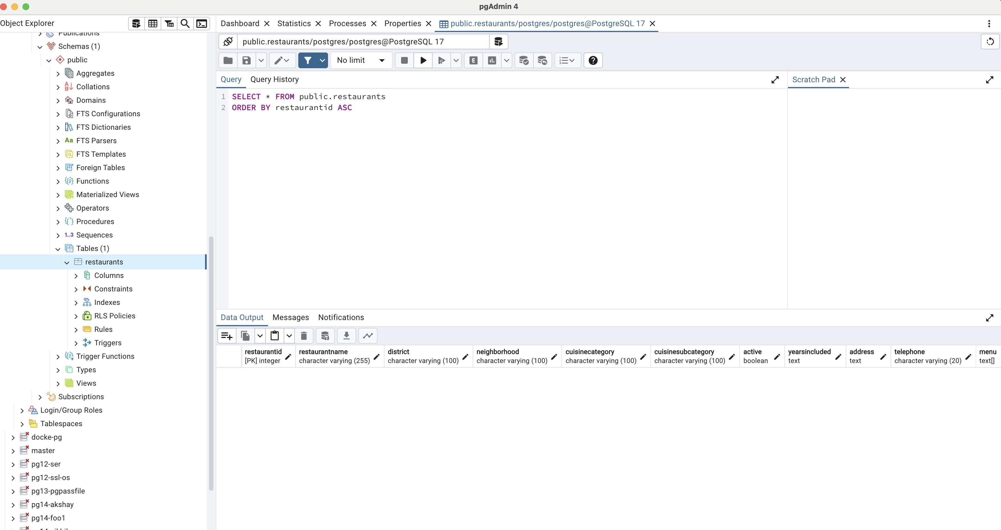Viewport: 1001px width, 530px height.
Task: Click the Graph Visualiser icon
Action: pyautogui.click(x=368, y=335)
